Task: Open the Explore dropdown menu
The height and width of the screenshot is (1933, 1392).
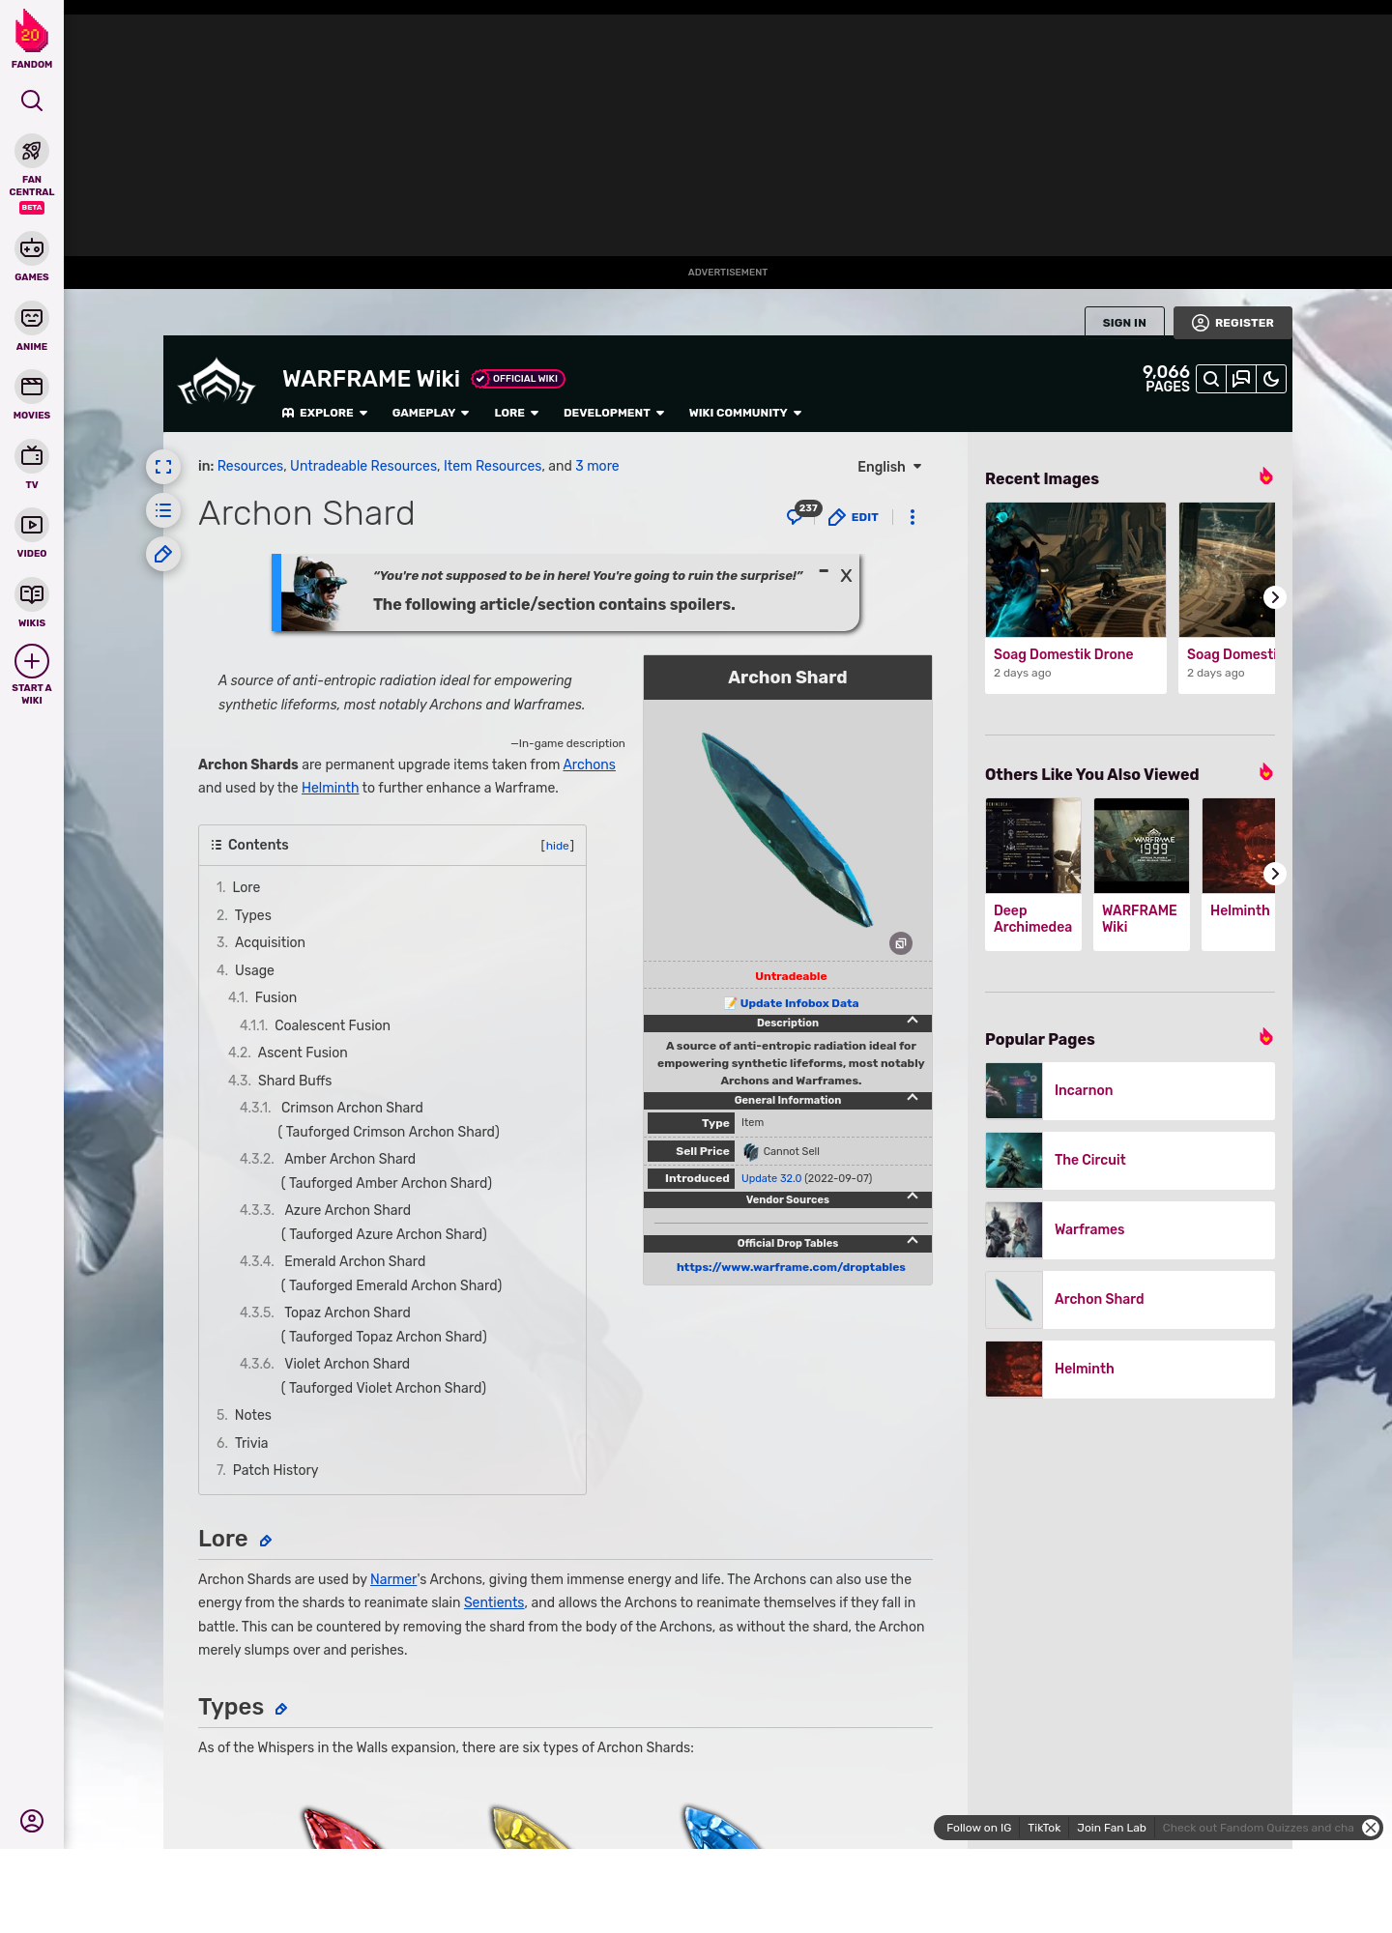Action: click(x=325, y=413)
